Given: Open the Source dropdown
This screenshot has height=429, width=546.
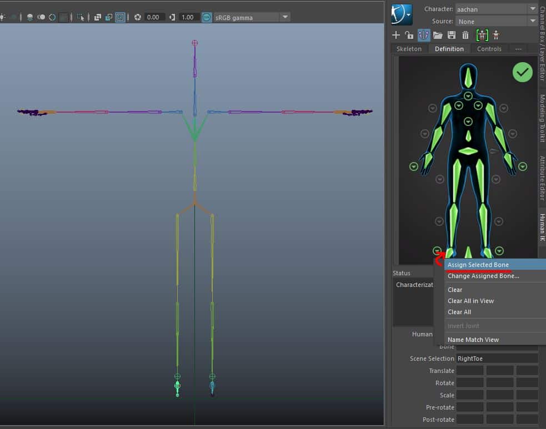Looking at the screenshot, I should coord(532,21).
